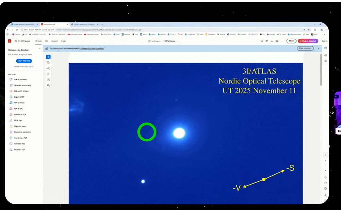Click Sign in at top right
This screenshot has height=210, width=341.
tap(324, 41)
